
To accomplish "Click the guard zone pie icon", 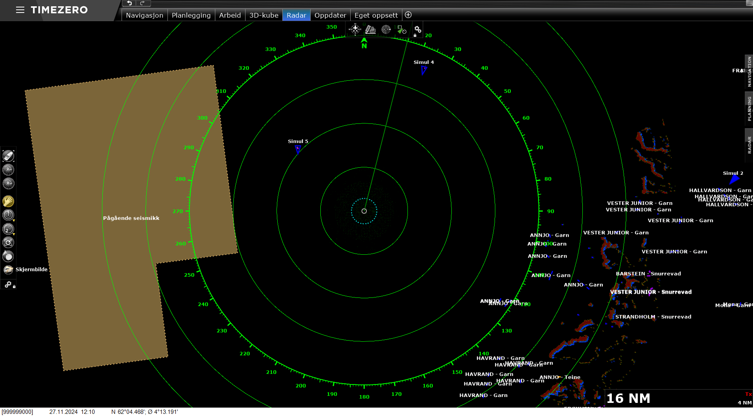I will [8, 256].
